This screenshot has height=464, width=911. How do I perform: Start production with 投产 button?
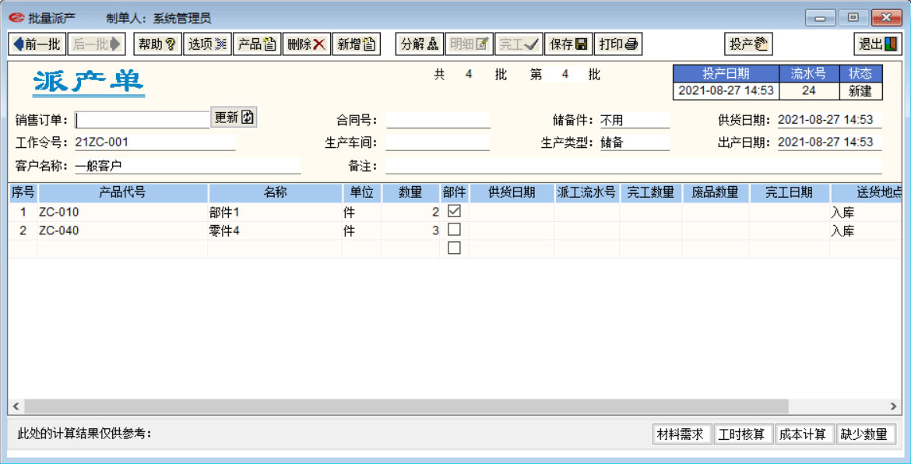click(749, 44)
